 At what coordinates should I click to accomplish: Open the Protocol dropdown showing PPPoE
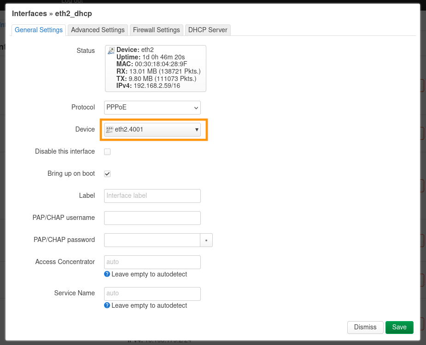coord(152,108)
